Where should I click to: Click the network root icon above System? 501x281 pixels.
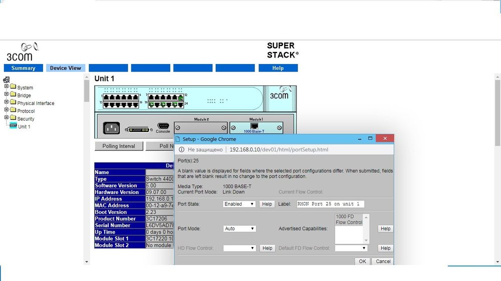point(7,79)
